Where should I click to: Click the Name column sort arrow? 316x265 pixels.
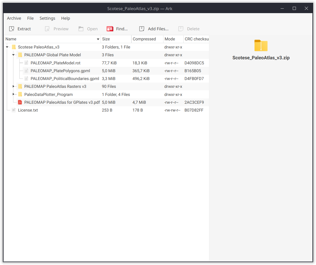pos(98,39)
